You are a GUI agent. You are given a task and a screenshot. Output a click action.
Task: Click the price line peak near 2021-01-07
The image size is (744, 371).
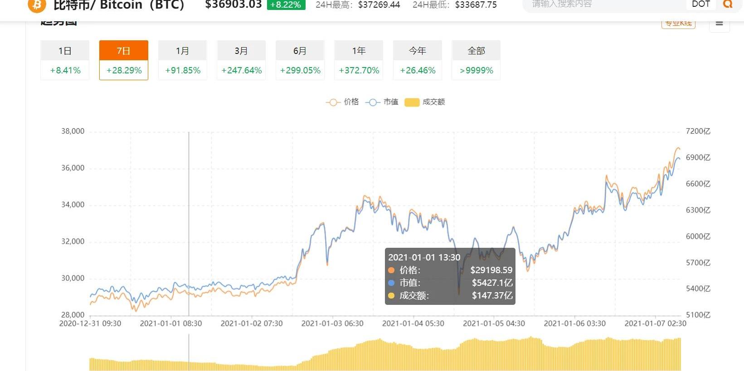pos(678,148)
